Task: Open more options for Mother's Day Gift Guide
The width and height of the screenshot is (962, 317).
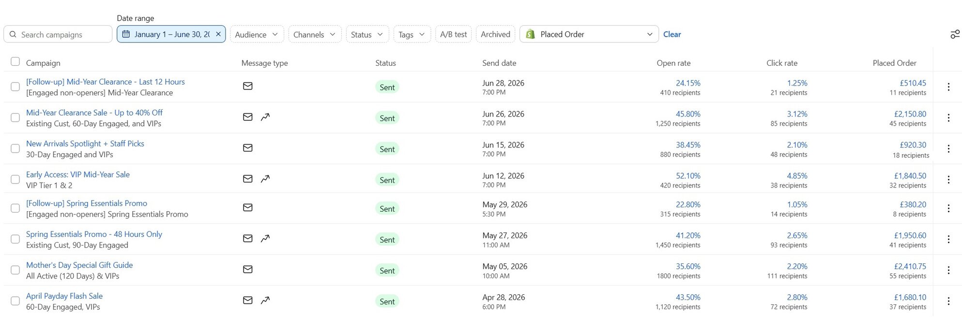Action: 948,270
